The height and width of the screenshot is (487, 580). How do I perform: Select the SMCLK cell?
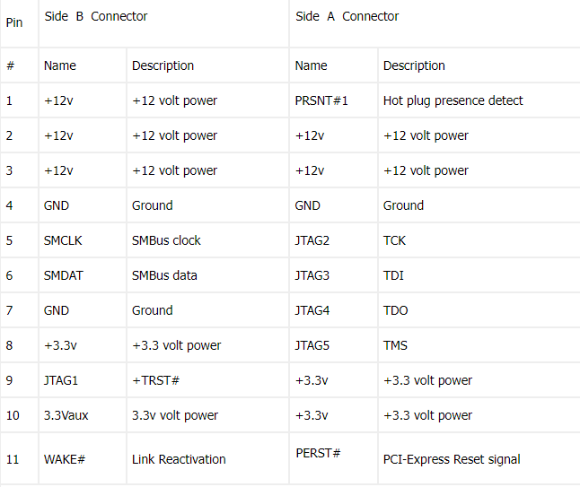click(x=63, y=240)
